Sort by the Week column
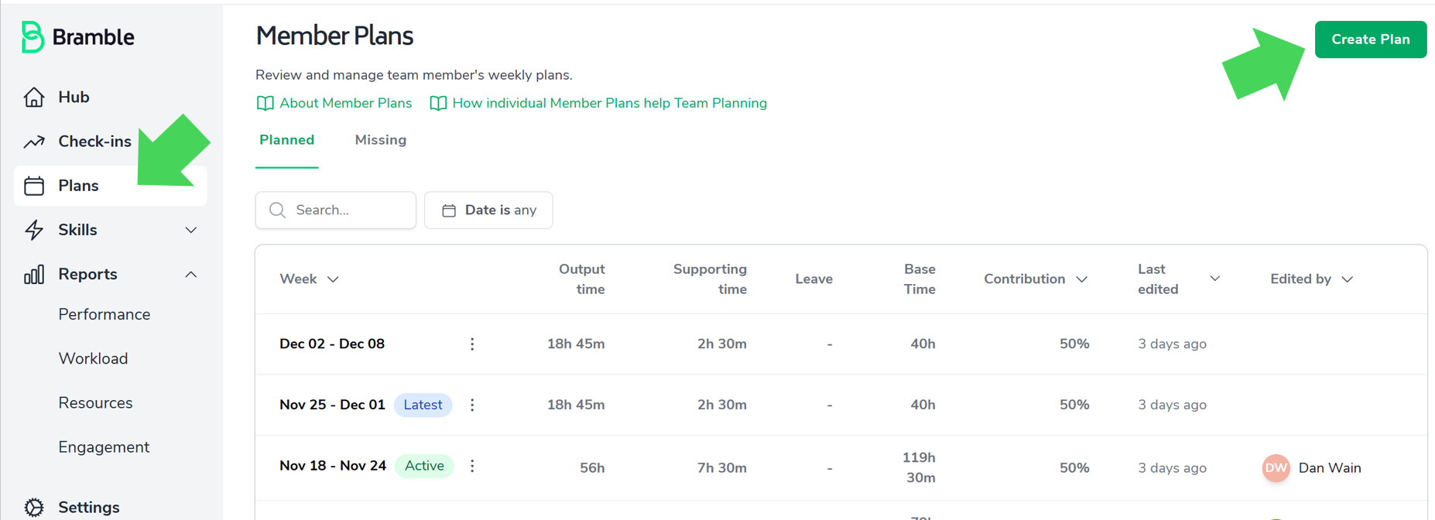1435x520 pixels. 309,279
